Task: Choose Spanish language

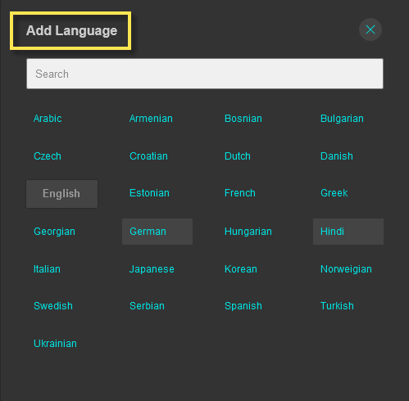Action: [243, 306]
